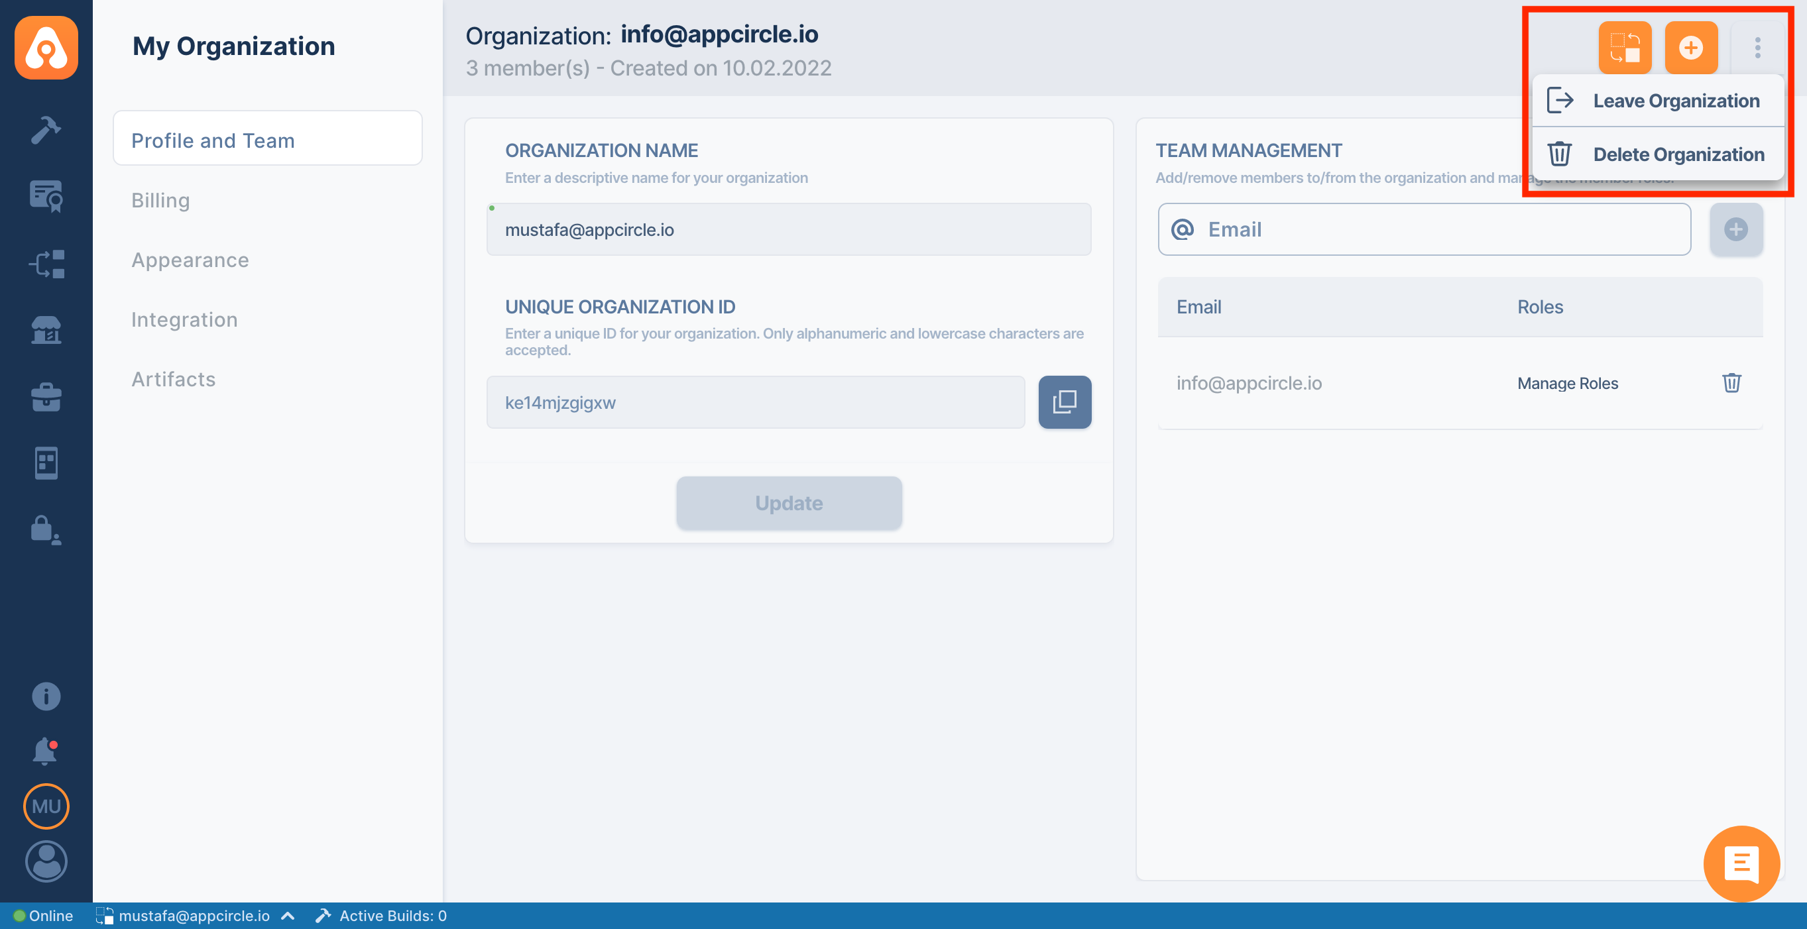Open the Appearance section
This screenshot has width=1807, height=929.
(x=190, y=260)
